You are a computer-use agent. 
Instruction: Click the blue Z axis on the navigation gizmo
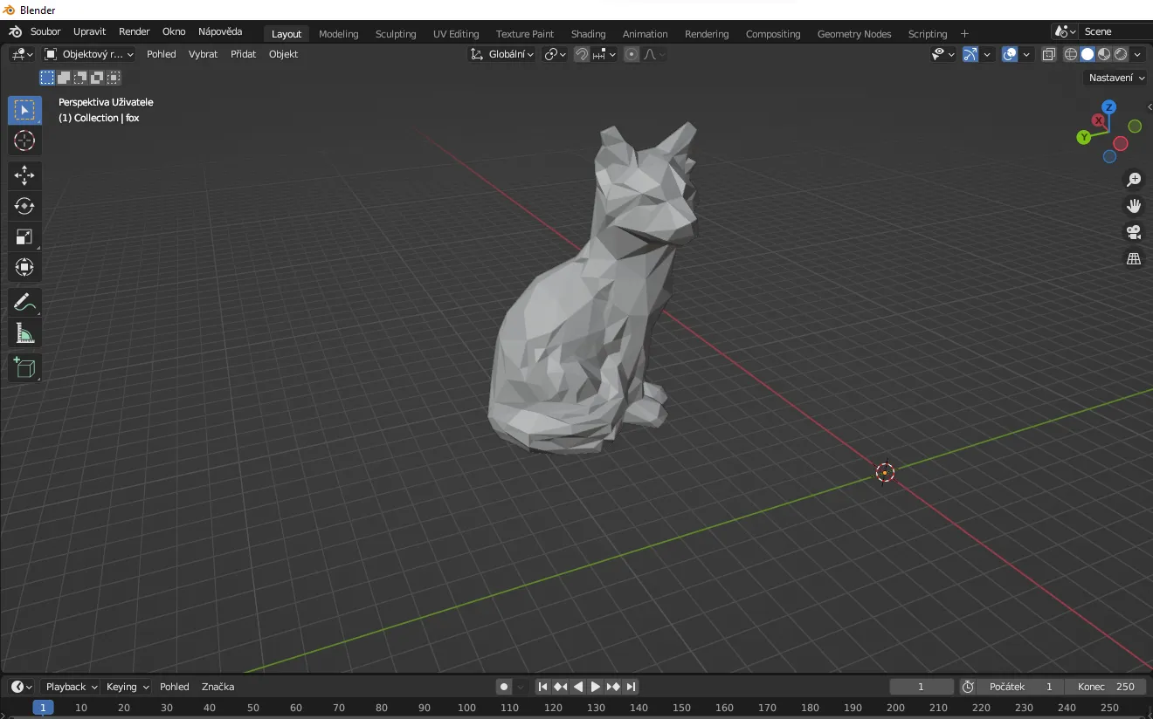[1108, 107]
